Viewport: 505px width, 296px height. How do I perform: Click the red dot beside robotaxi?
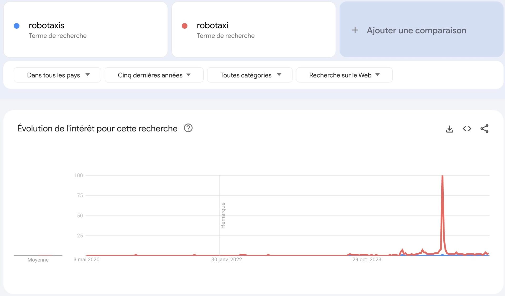point(185,26)
